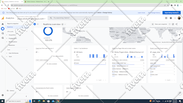Viewport: 183px width, 103px height.
Task: Open the Help question mark icon
Action: (171, 18)
